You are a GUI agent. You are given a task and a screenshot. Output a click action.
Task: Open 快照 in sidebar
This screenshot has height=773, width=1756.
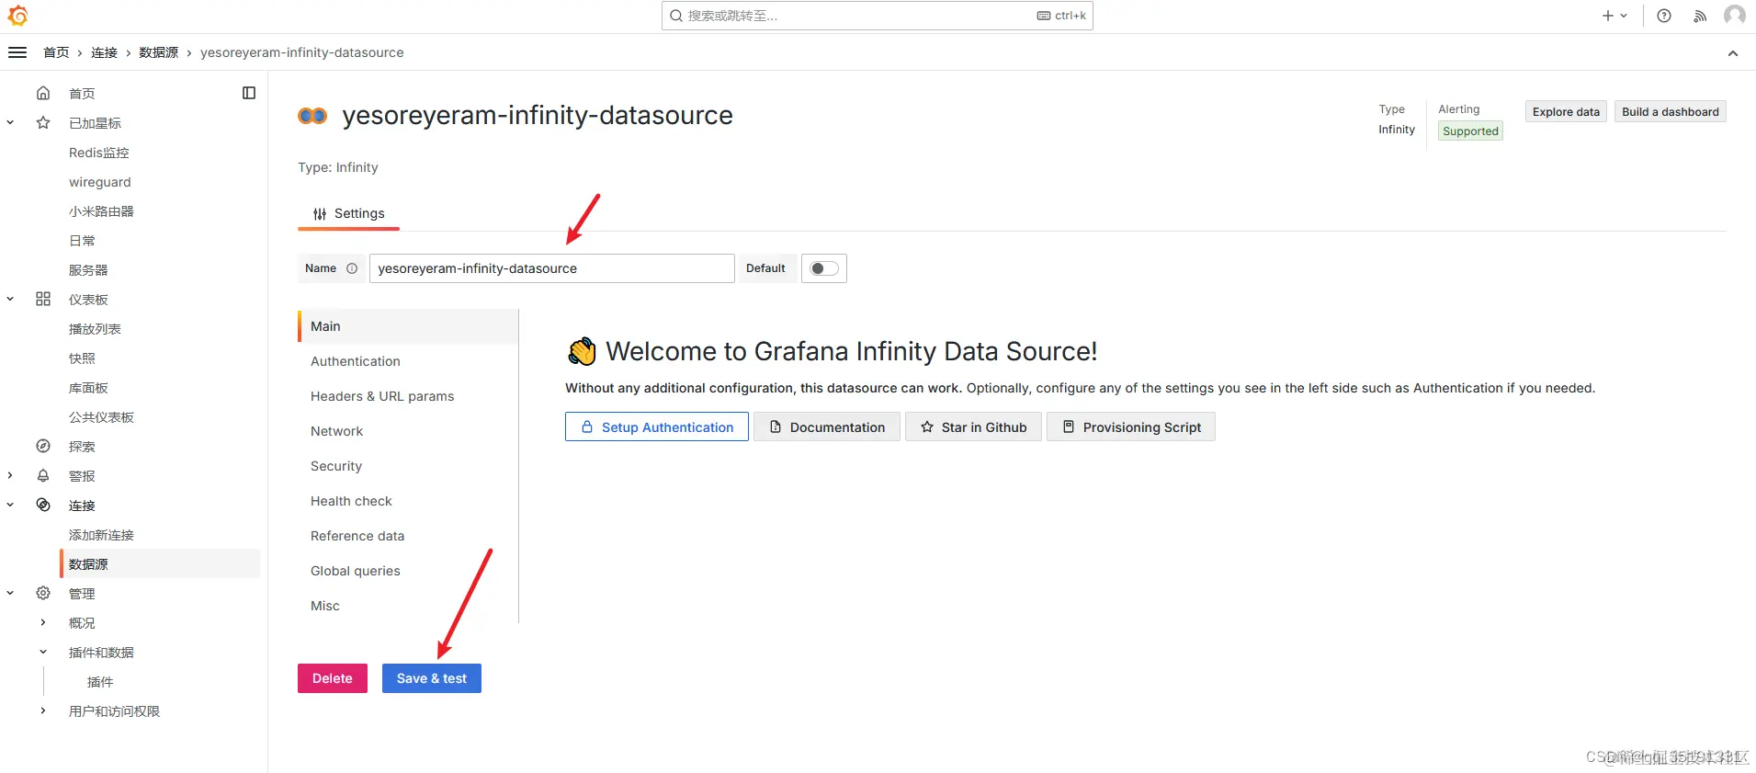coord(82,358)
